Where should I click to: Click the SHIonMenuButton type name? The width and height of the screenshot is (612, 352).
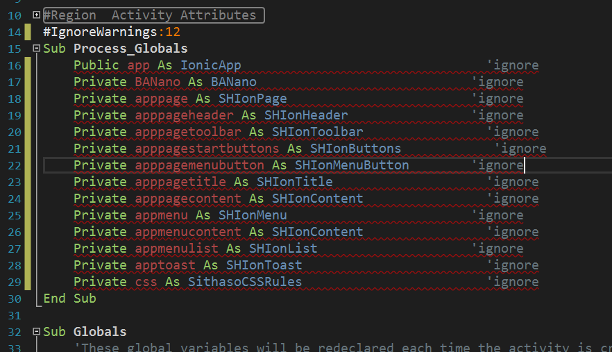pos(352,165)
